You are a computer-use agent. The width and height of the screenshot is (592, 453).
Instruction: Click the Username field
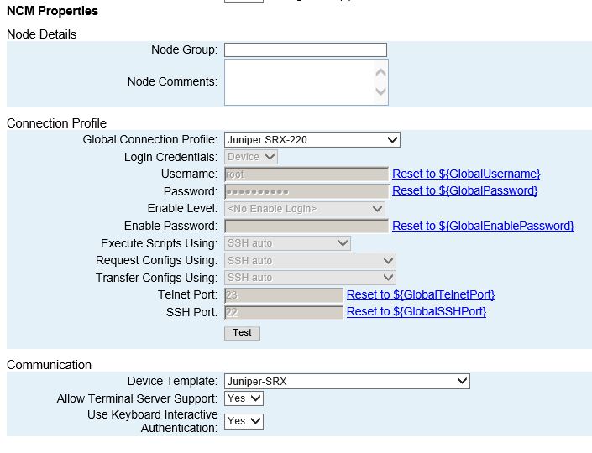(306, 174)
